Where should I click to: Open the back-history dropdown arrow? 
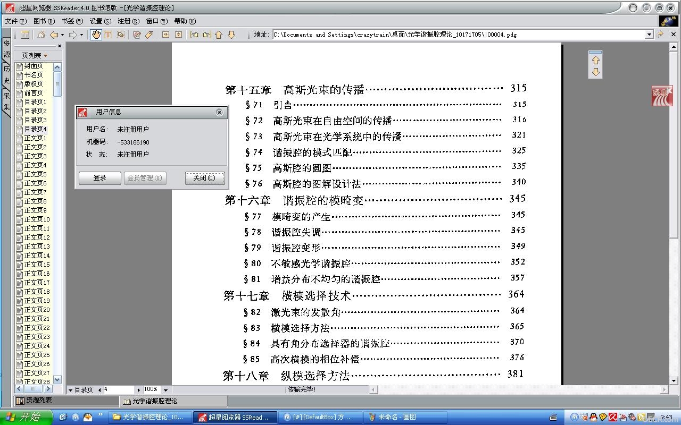tap(62, 35)
